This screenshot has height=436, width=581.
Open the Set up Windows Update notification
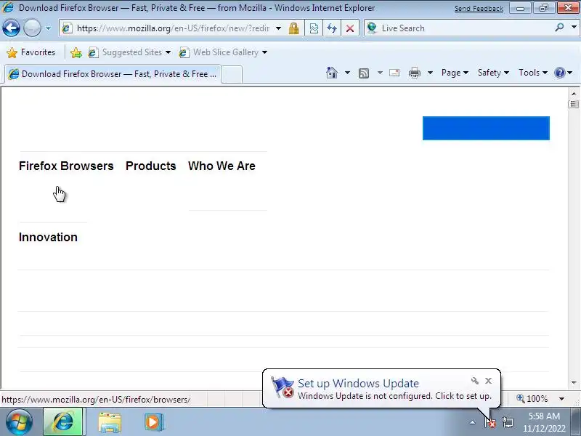point(382,389)
